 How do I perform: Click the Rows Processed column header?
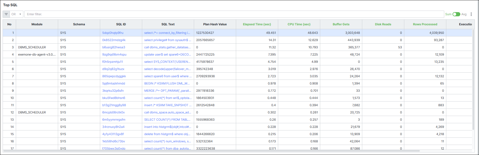[425, 24]
